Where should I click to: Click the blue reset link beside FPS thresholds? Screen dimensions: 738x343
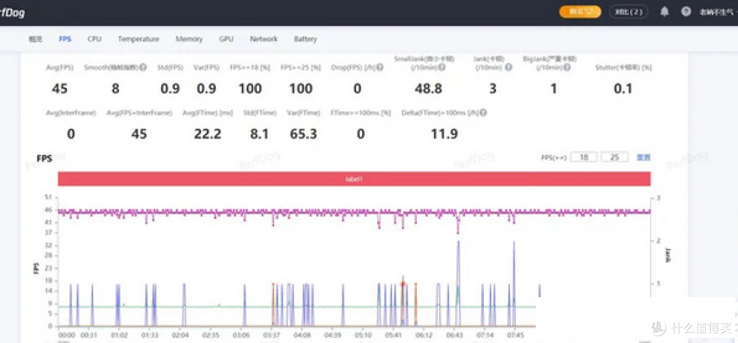click(644, 158)
